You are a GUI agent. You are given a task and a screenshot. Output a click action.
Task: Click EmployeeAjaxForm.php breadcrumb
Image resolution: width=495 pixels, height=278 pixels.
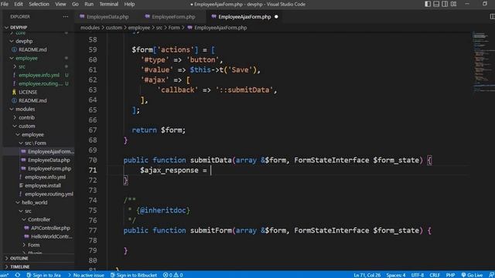(x=220, y=28)
